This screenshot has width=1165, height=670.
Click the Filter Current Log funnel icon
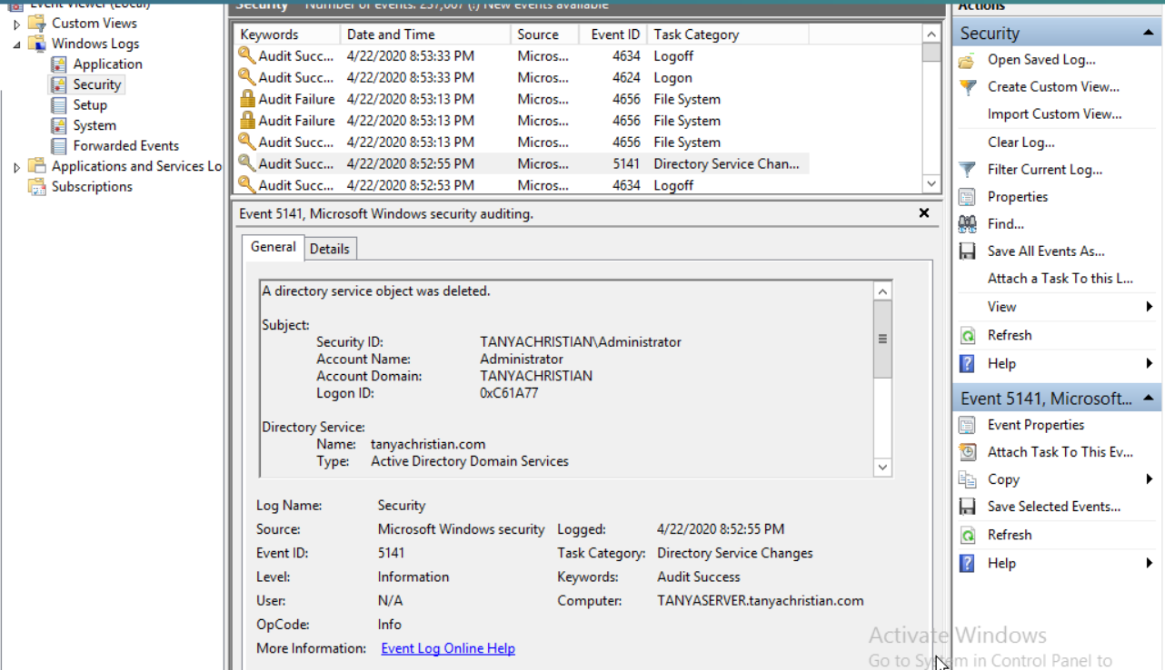[x=967, y=170]
